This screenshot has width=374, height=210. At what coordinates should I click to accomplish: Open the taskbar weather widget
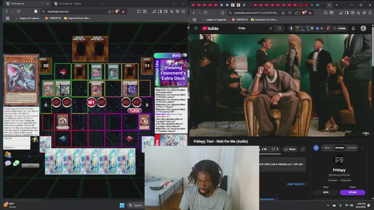10,205
